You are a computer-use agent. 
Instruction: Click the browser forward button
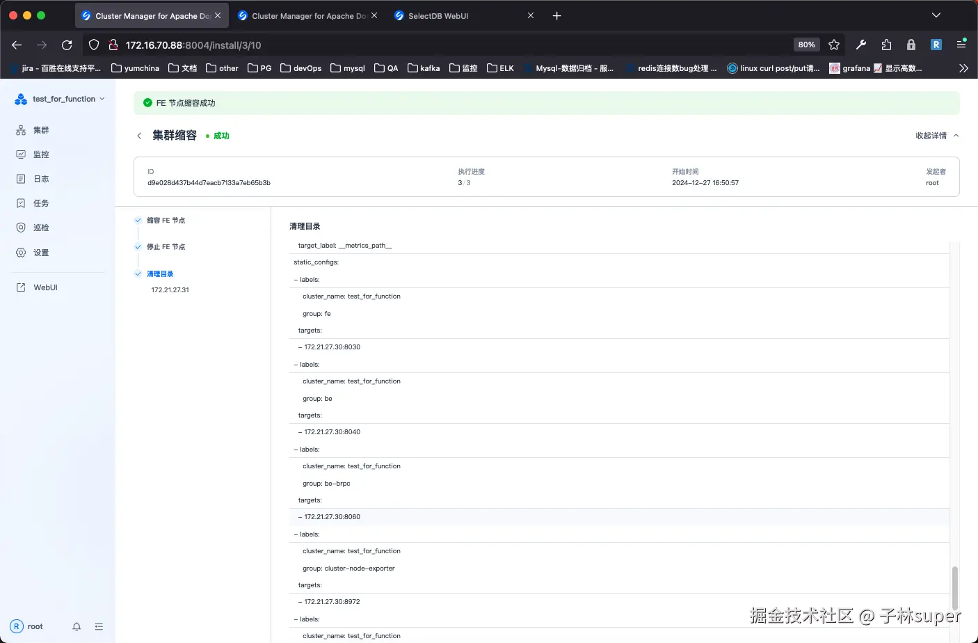click(42, 45)
